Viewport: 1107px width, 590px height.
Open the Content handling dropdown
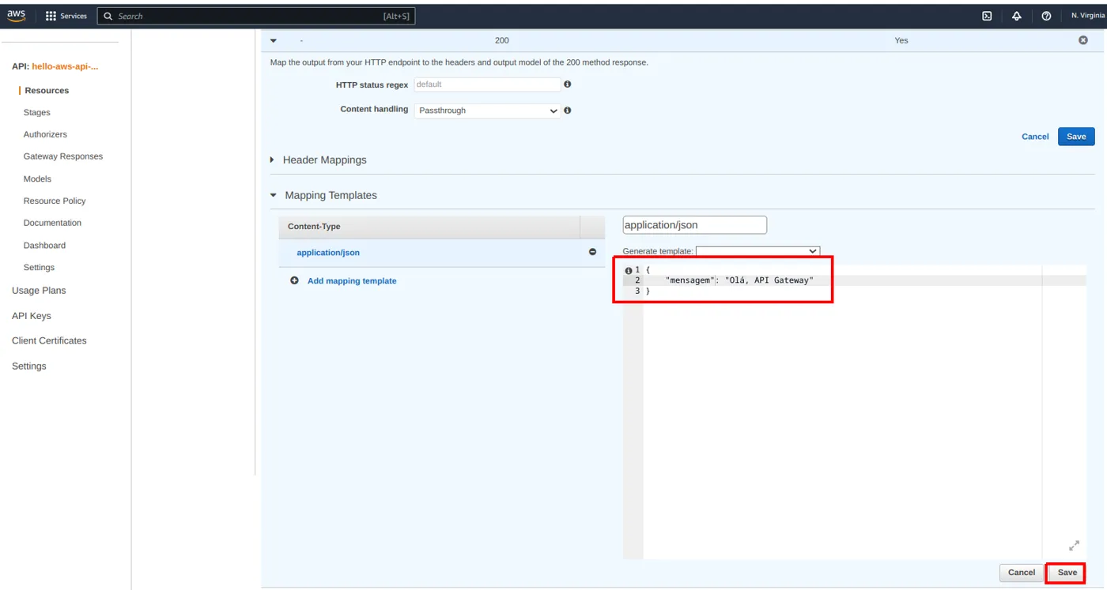(x=487, y=111)
